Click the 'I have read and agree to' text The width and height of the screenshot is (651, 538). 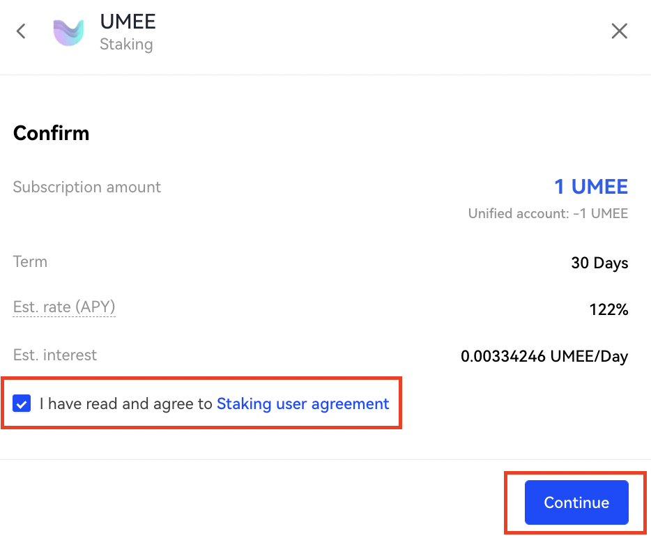pyautogui.click(x=125, y=403)
